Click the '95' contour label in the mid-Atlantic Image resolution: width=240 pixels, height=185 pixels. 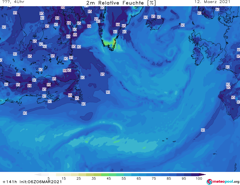click(x=102, y=74)
